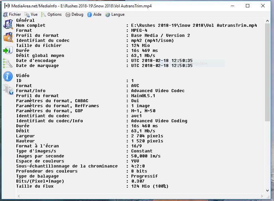Click the documents with globe icon
This screenshot has height=201, width=274.
pos(8,89)
